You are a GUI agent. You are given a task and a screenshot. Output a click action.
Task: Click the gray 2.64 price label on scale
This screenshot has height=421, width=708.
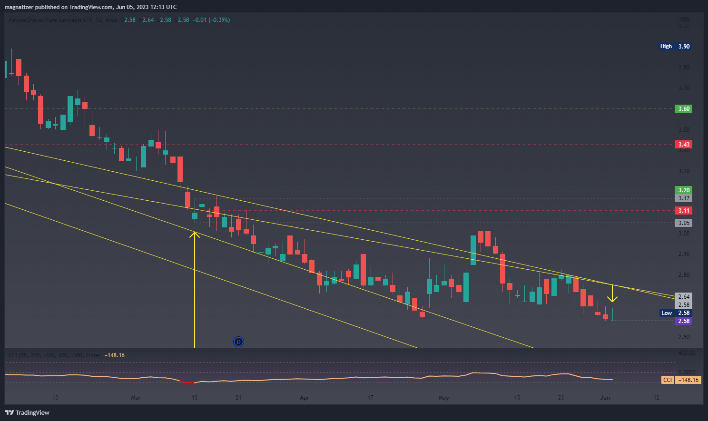pos(684,297)
